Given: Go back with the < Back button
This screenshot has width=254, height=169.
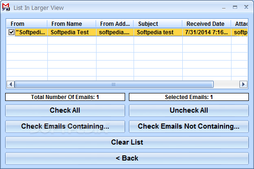Looking at the screenshot, I should click(x=127, y=158).
